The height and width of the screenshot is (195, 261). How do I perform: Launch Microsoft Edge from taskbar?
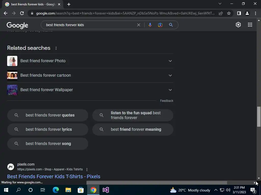(56, 190)
